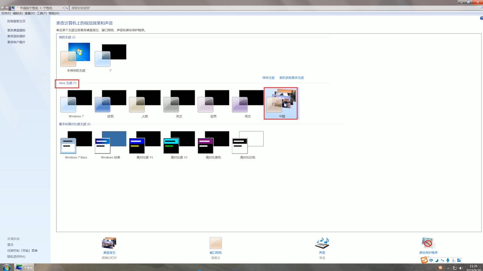Open the 编辑(E) menu
This screenshot has width=483, height=271.
click(18, 13)
